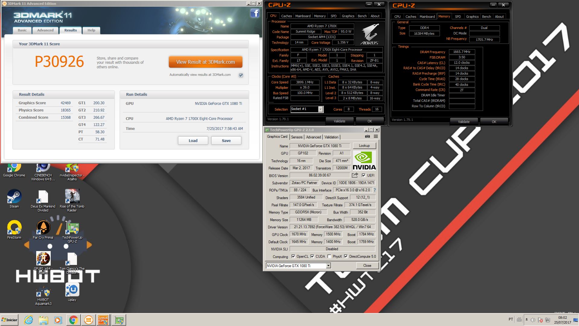Open FireStorm desktop shortcut
Screen dimensions: 579x326
(14, 230)
